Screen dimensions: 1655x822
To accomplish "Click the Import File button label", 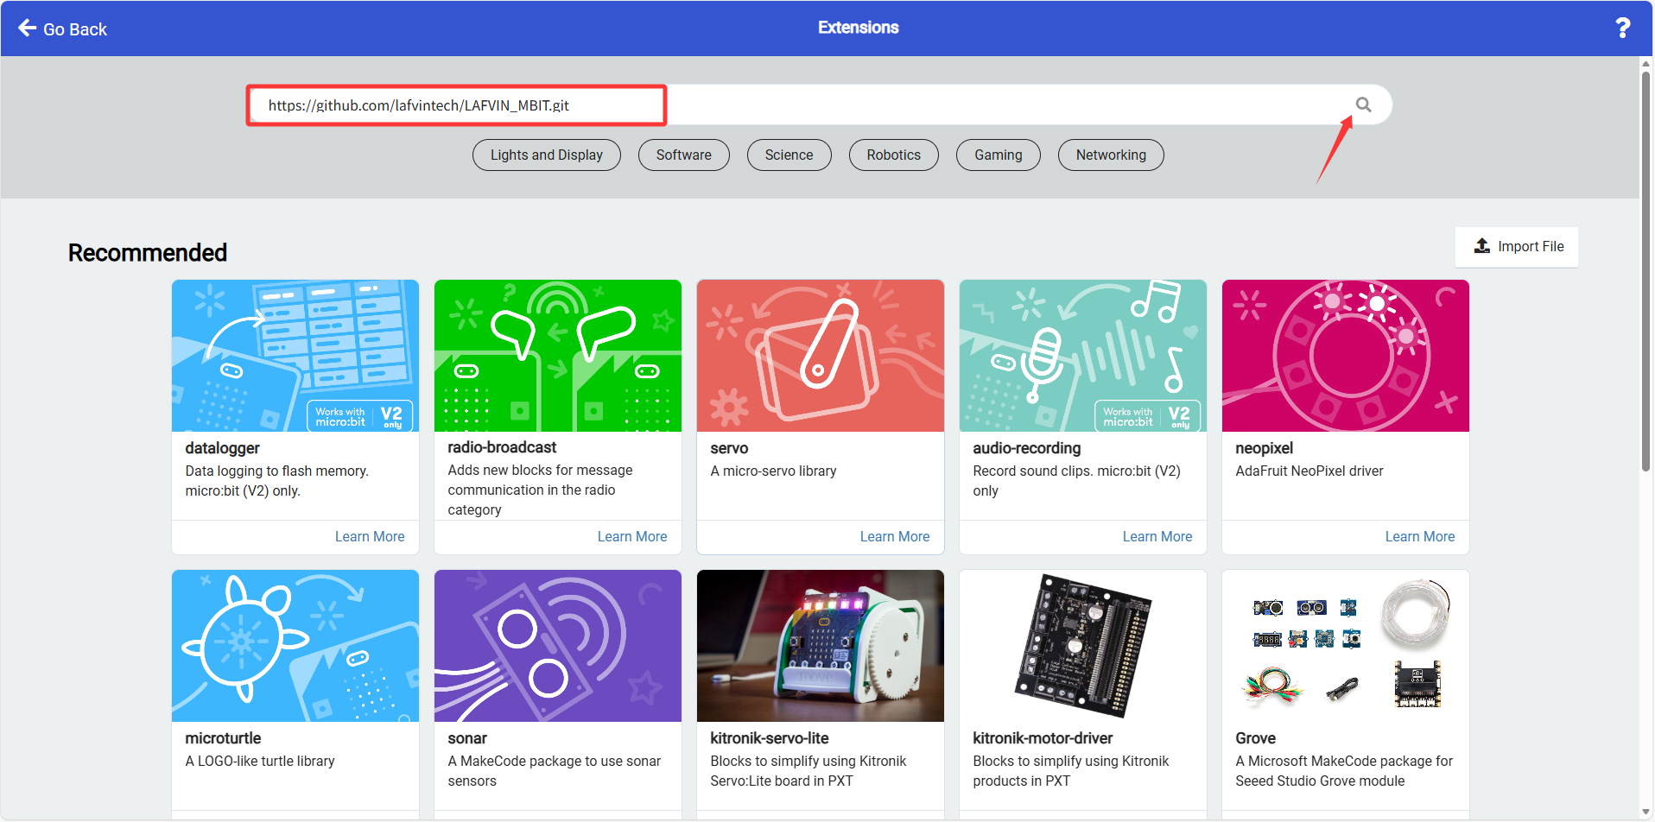I will tap(1531, 246).
